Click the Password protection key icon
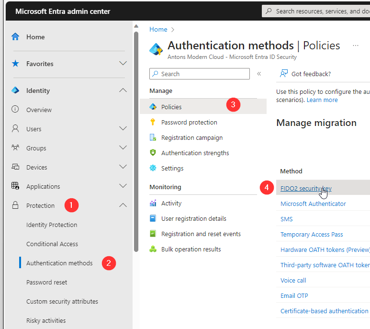 [x=153, y=122]
